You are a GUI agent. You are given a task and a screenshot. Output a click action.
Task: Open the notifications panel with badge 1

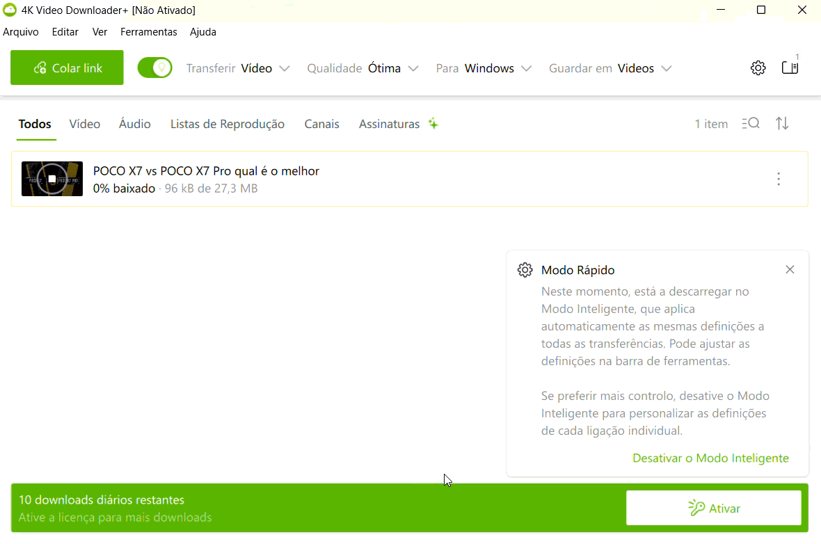(x=790, y=67)
